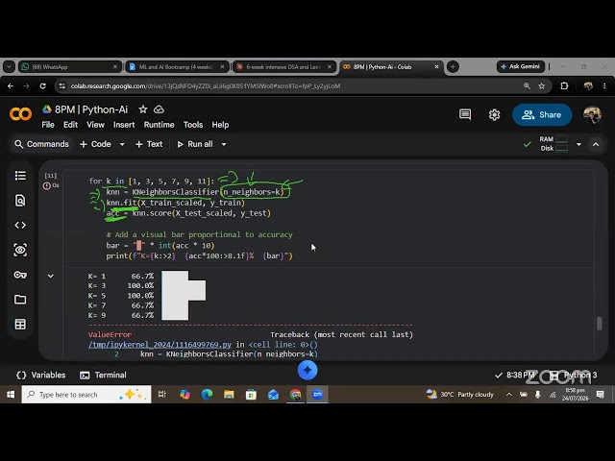The image size is (615, 461).
Task: Open Task View in the taskbar
Action: tap(162, 395)
